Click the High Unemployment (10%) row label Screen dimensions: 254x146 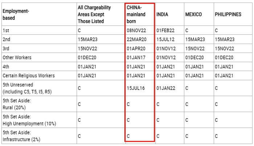click(x=29, y=124)
